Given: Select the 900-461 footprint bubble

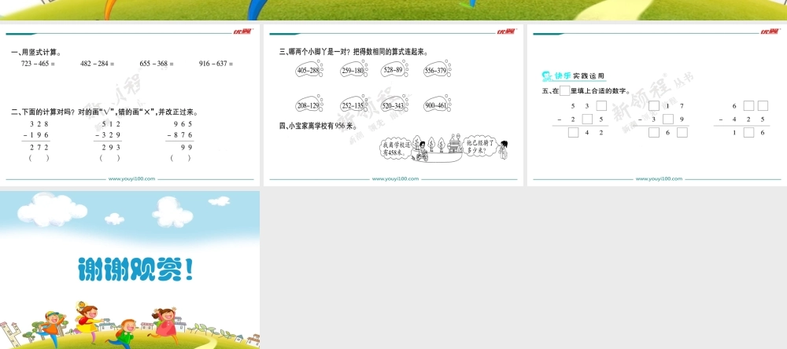Looking at the screenshot, I should (435, 105).
